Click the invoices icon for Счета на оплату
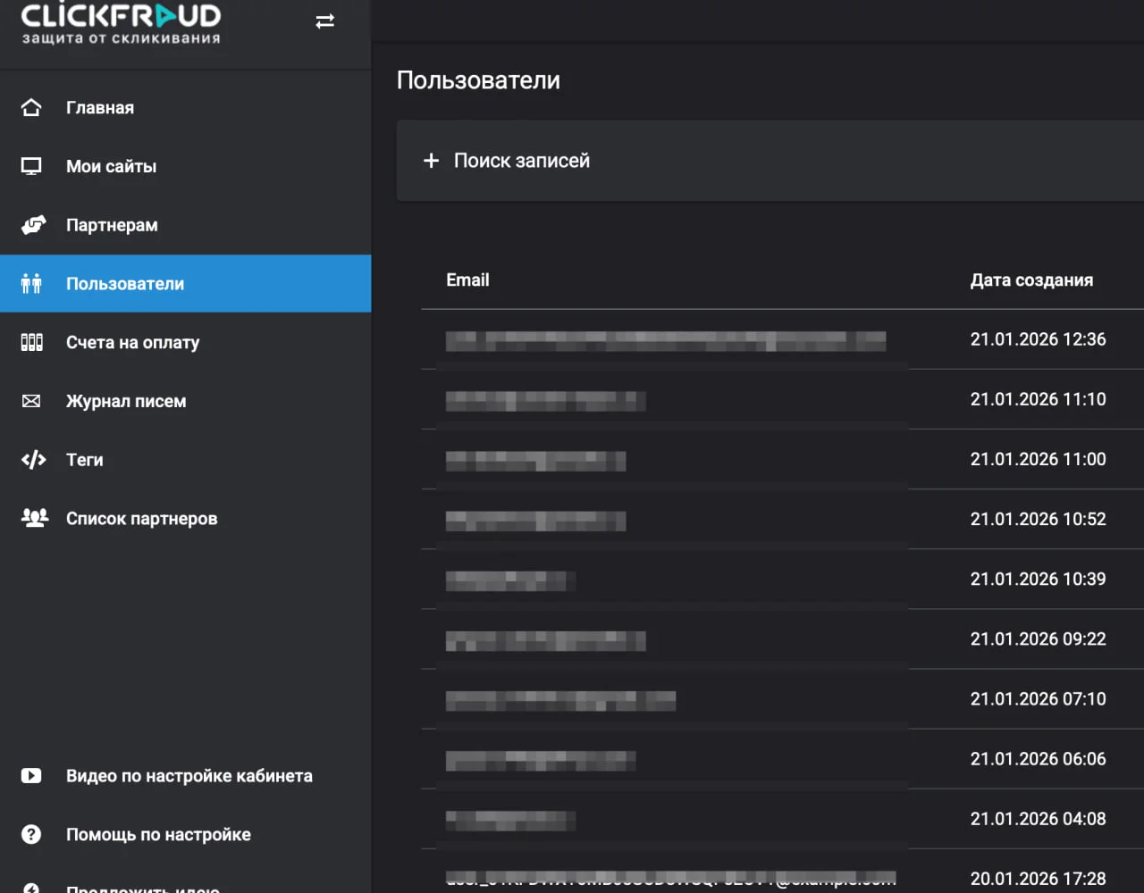Viewport: 1144px width, 893px height. pos(31,342)
